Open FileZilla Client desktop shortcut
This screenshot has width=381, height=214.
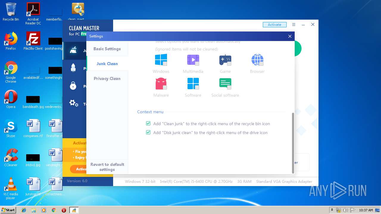tap(33, 41)
